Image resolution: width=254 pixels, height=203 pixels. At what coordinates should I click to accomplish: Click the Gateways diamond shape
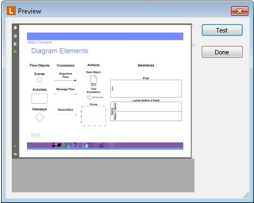[x=39, y=118]
